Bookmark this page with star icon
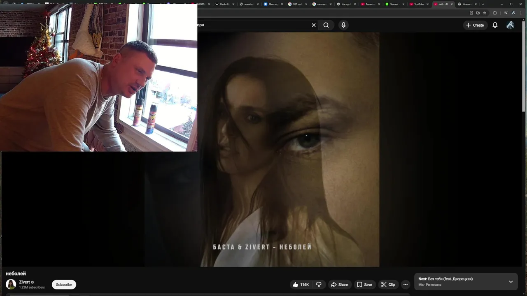The width and height of the screenshot is (527, 296). coord(485,13)
